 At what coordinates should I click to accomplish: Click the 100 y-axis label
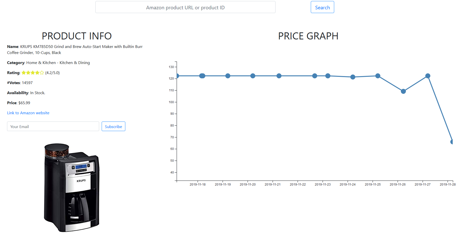pyautogui.click(x=171, y=102)
